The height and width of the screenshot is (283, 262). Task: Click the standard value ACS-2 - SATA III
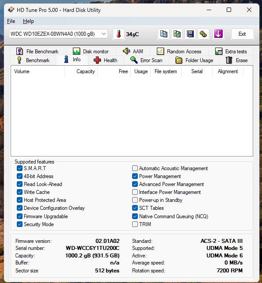[221, 241]
